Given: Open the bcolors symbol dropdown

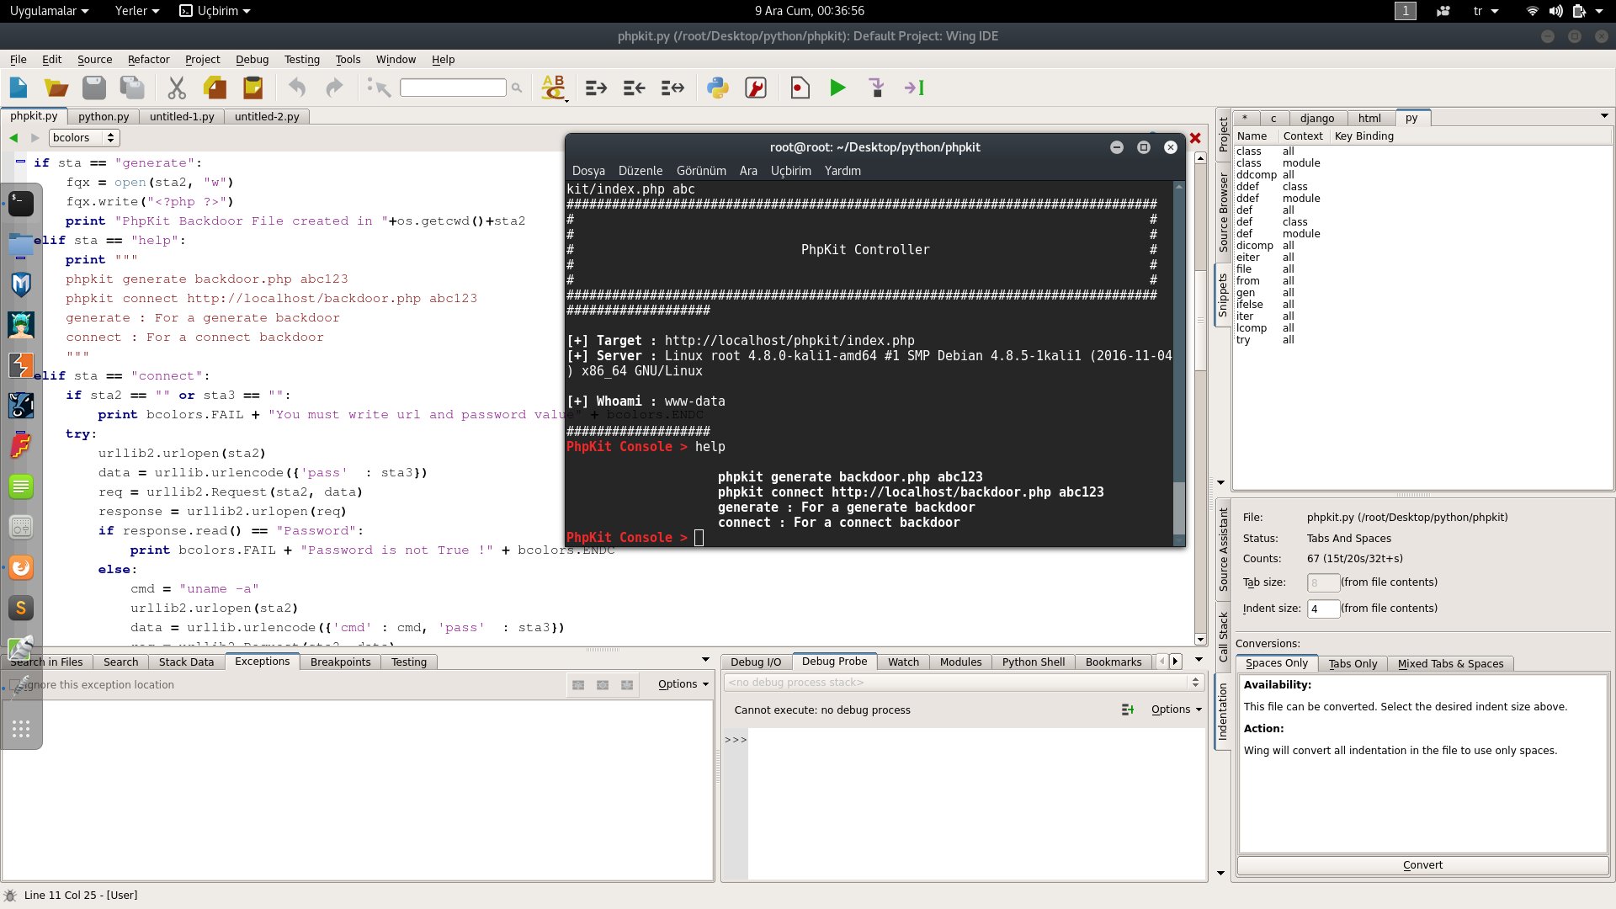Looking at the screenshot, I should click(84, 137).
